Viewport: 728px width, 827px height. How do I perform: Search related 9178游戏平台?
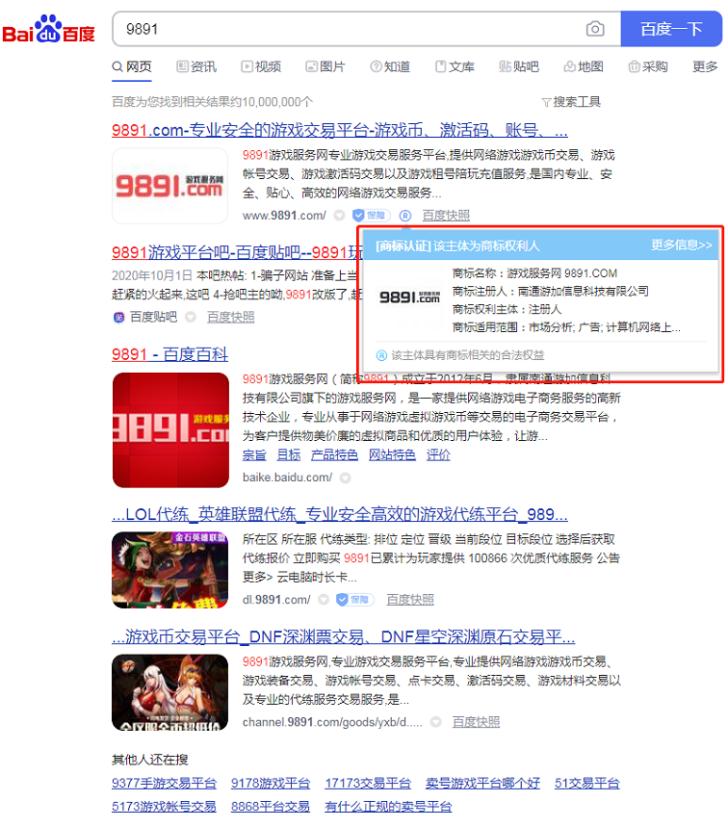pos(270,784)
